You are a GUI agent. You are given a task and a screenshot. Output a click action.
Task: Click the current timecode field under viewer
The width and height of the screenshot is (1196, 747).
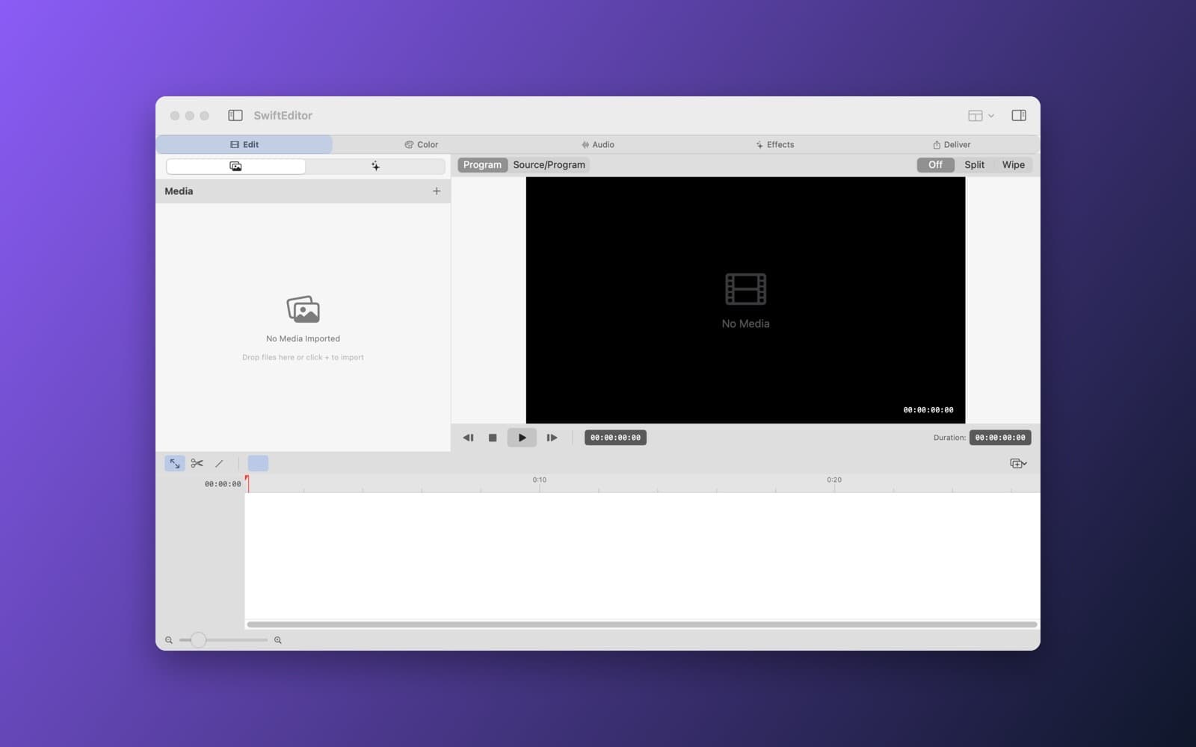(x=615, y=438)
